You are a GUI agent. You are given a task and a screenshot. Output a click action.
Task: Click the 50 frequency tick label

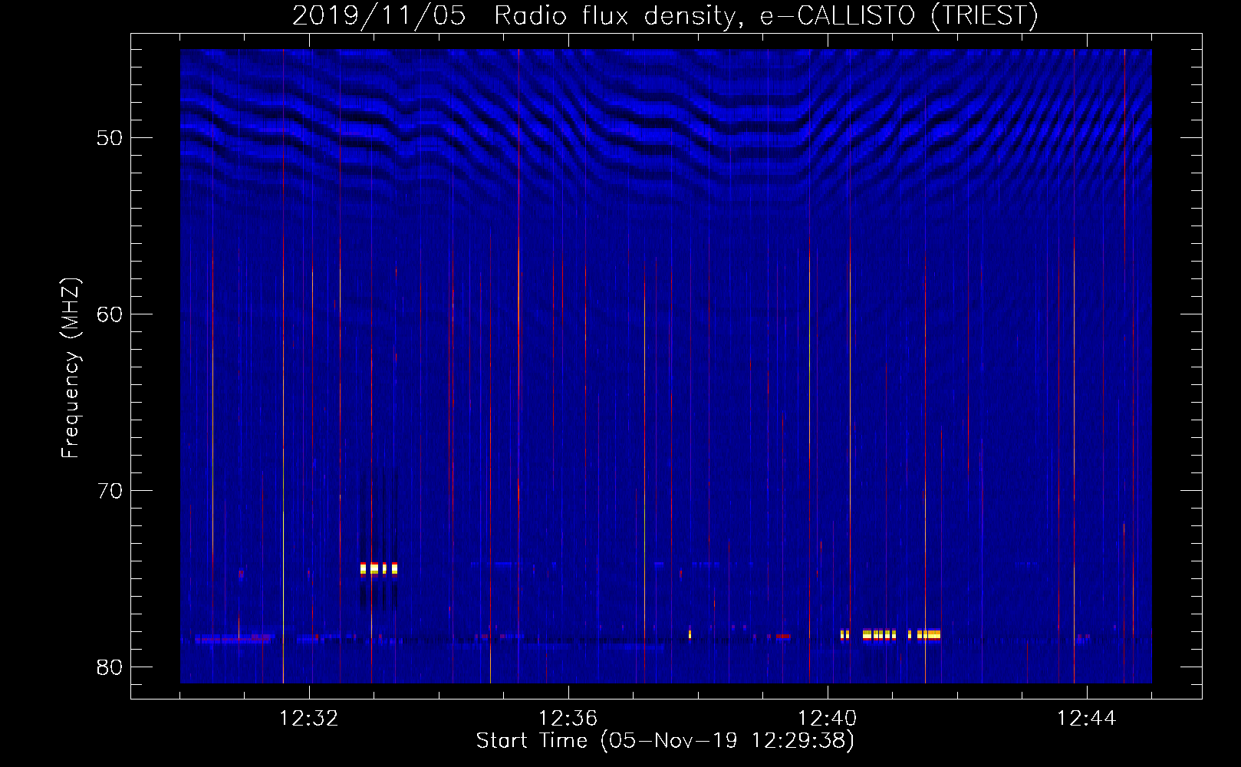point(110,138)
